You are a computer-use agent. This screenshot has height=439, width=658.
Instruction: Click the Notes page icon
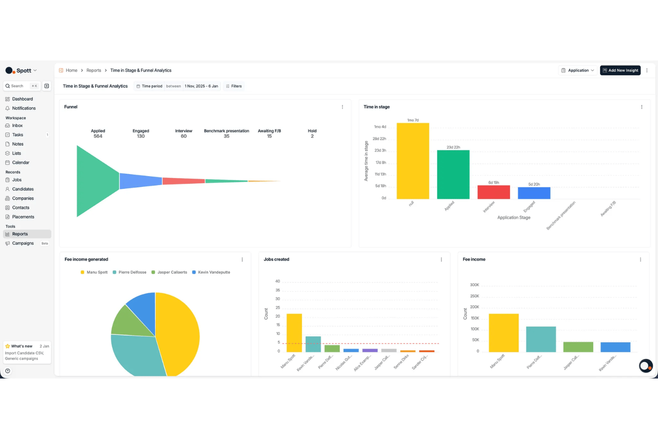tap(8, 144)
